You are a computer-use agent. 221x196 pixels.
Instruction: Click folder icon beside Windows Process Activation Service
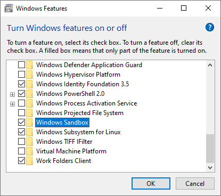coord(29,103)
